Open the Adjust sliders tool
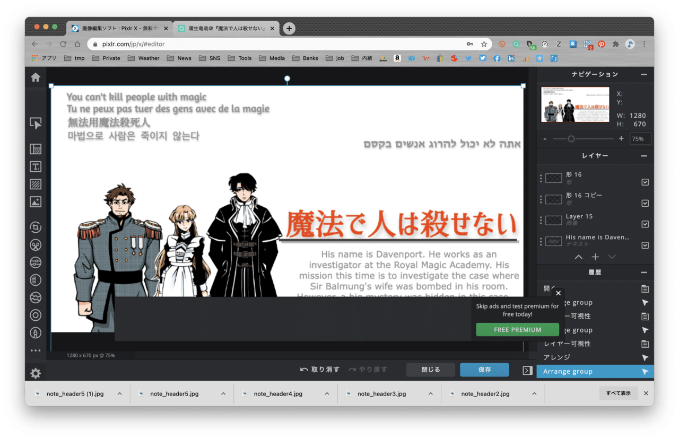679x439 pixels. coord(36,262)
